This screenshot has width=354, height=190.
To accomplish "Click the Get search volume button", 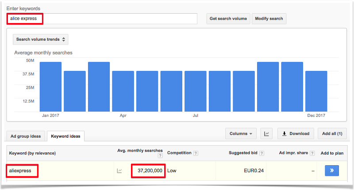I will click(x=228, y=19).
